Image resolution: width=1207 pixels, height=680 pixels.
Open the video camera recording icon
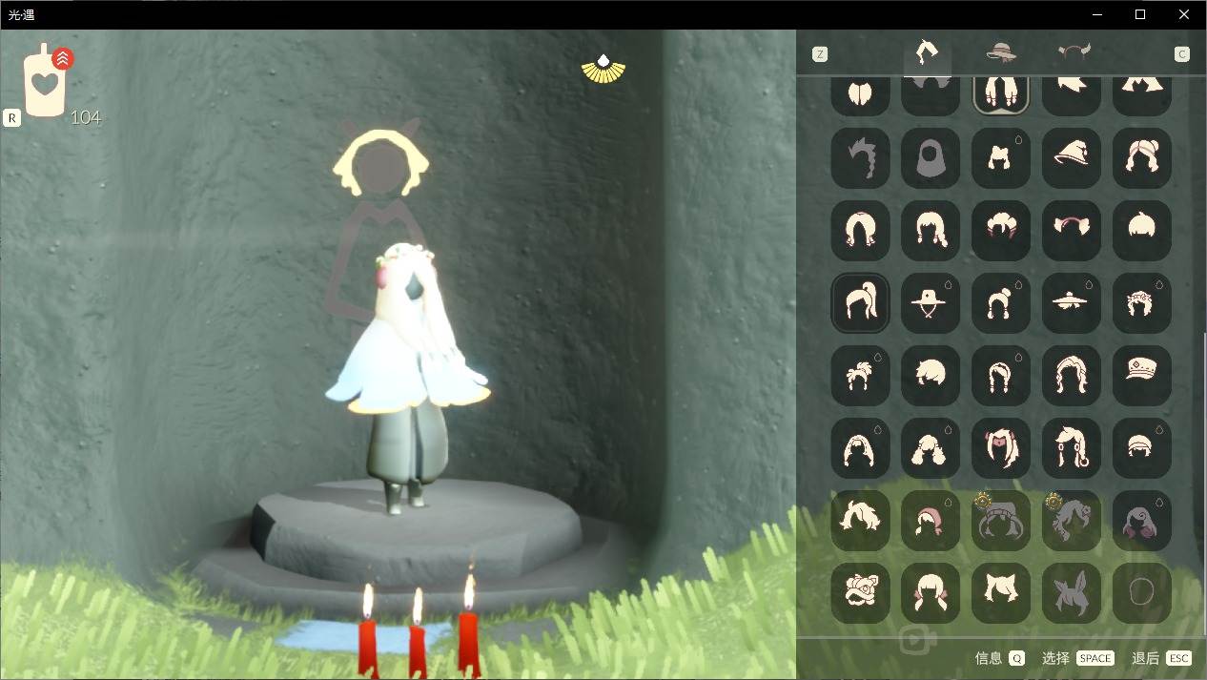tap(918, 640)
